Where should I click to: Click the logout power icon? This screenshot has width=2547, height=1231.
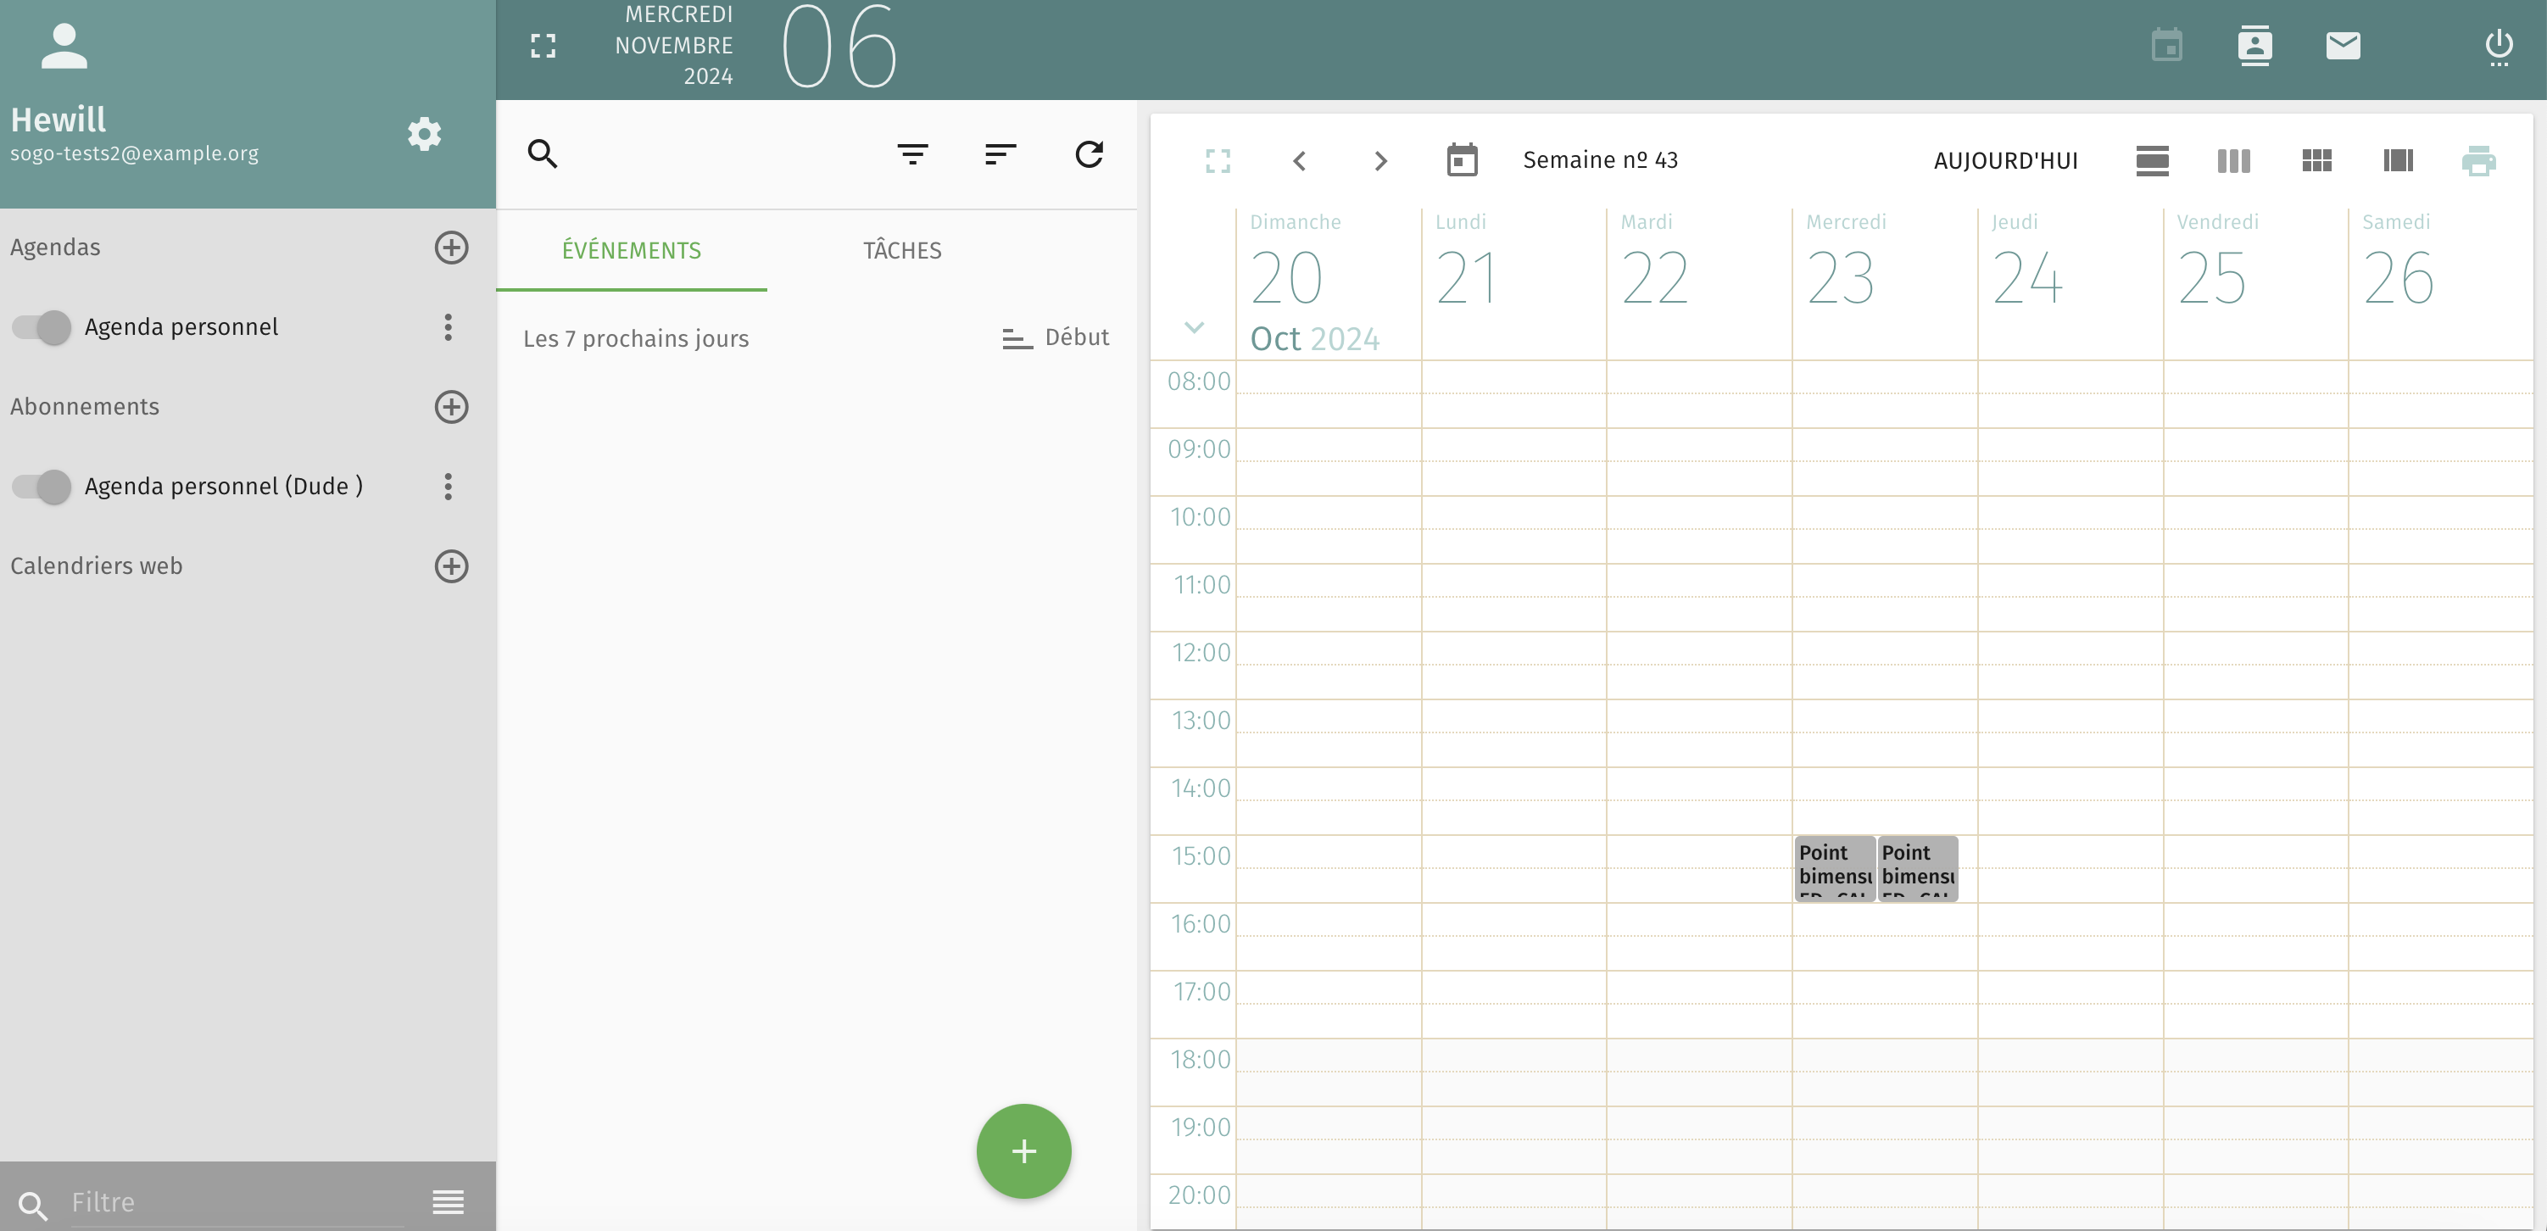click(2499, 46)
